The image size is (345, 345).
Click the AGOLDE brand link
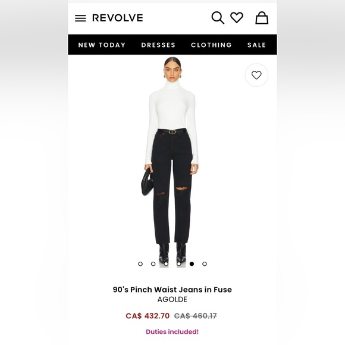coord(172,299)
